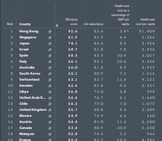Sort by Efficiency score column header

click(71, 22)
